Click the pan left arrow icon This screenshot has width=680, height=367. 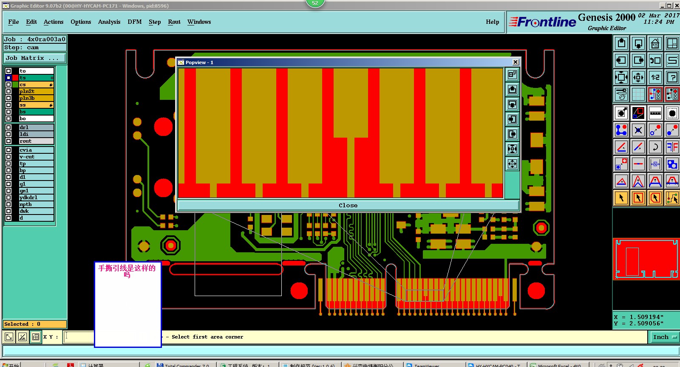pyautogui.click(x=621, y=60)
